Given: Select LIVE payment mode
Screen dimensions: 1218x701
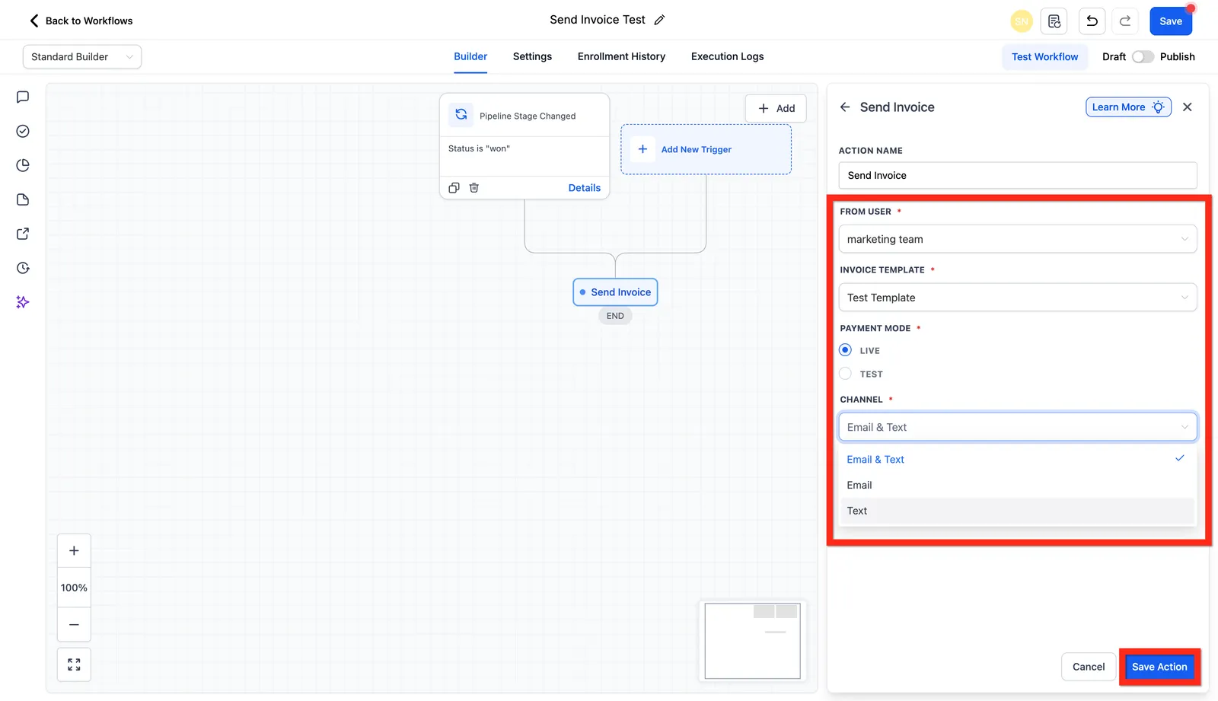Looking at the screenshot, I should coord(845,350).
